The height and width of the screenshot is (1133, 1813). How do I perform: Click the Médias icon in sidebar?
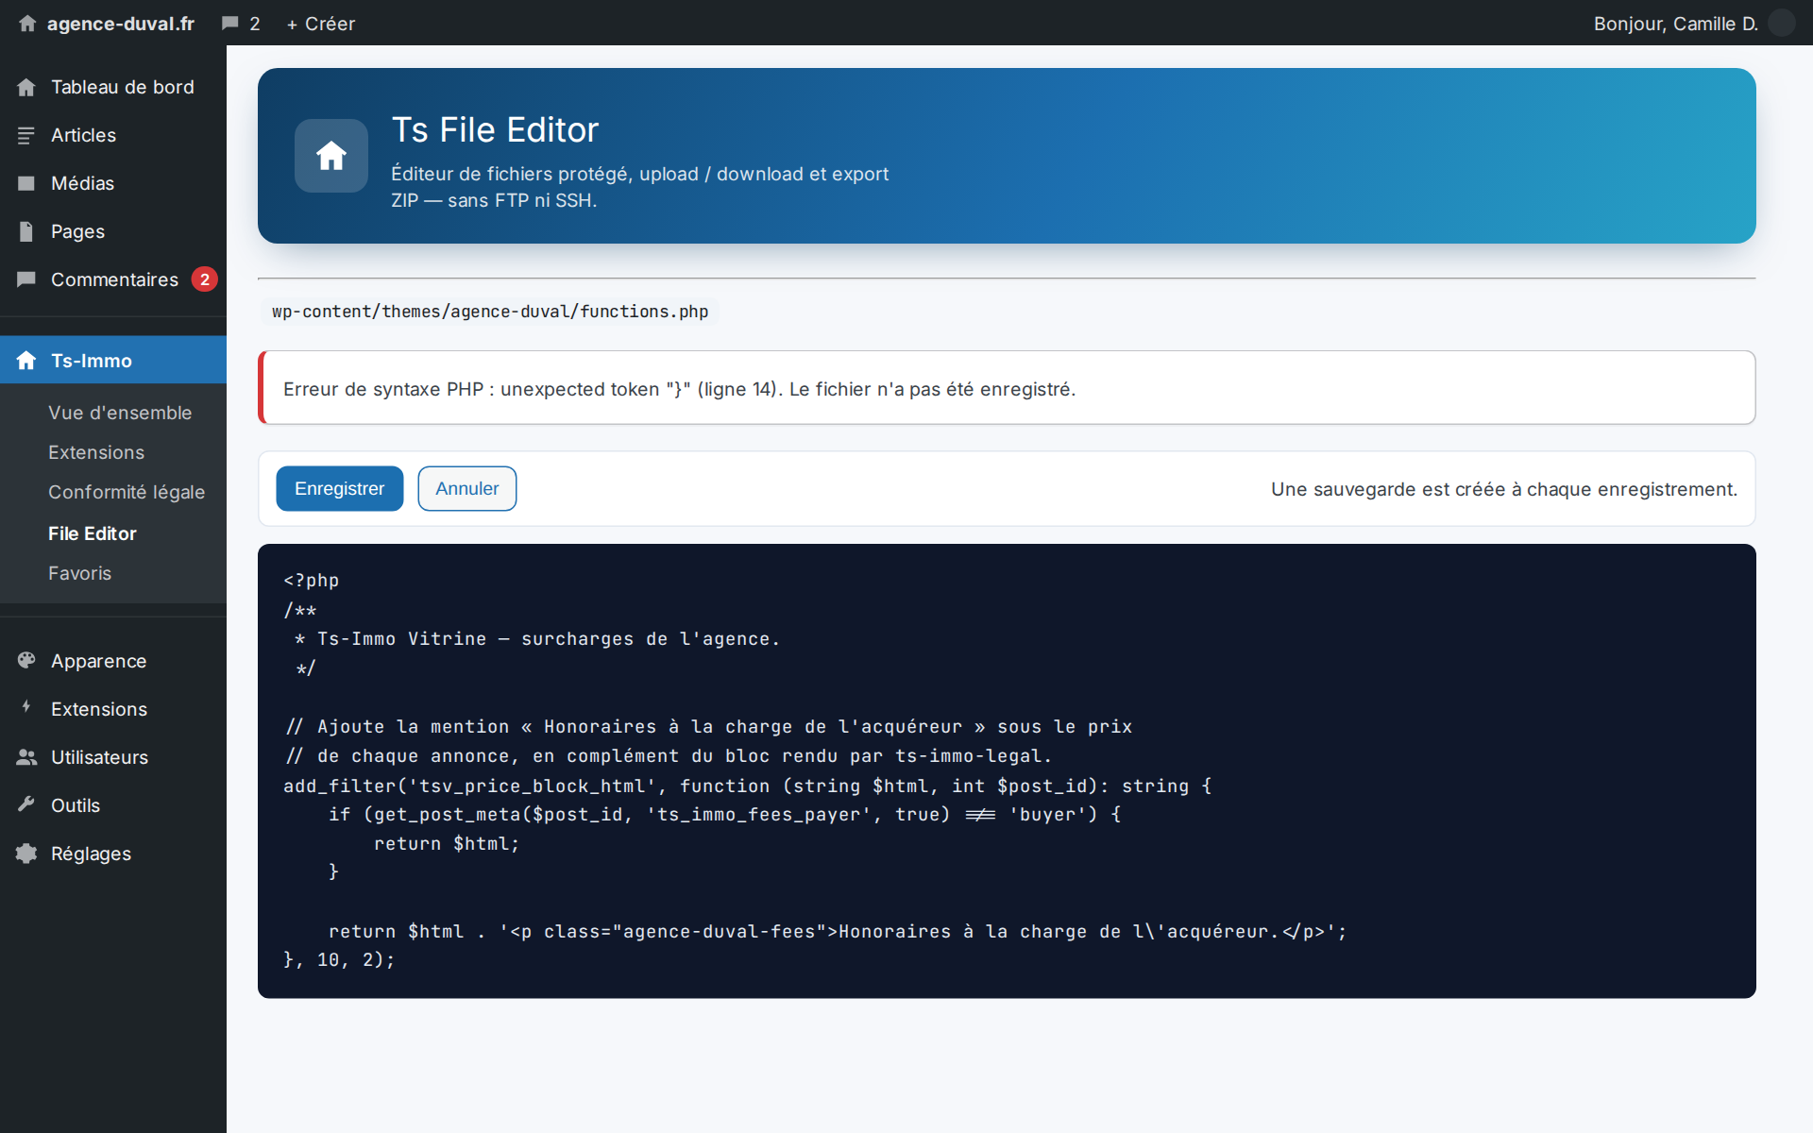pyautogui.click(x=26, y=183)
